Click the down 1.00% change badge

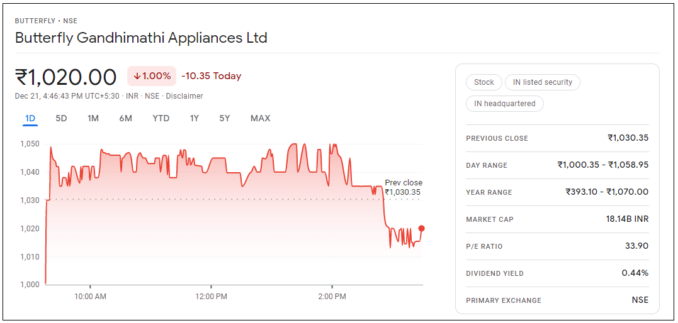click(151, 76)
